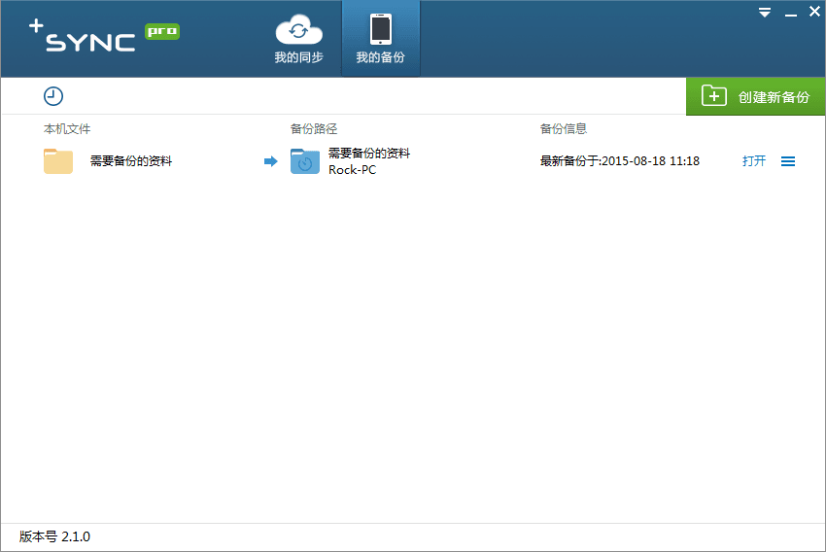
Task: Close the SYNC application window
Action: (814, 12)
